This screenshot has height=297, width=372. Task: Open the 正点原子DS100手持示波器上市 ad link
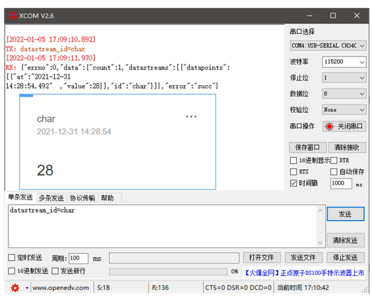[305, 272]
